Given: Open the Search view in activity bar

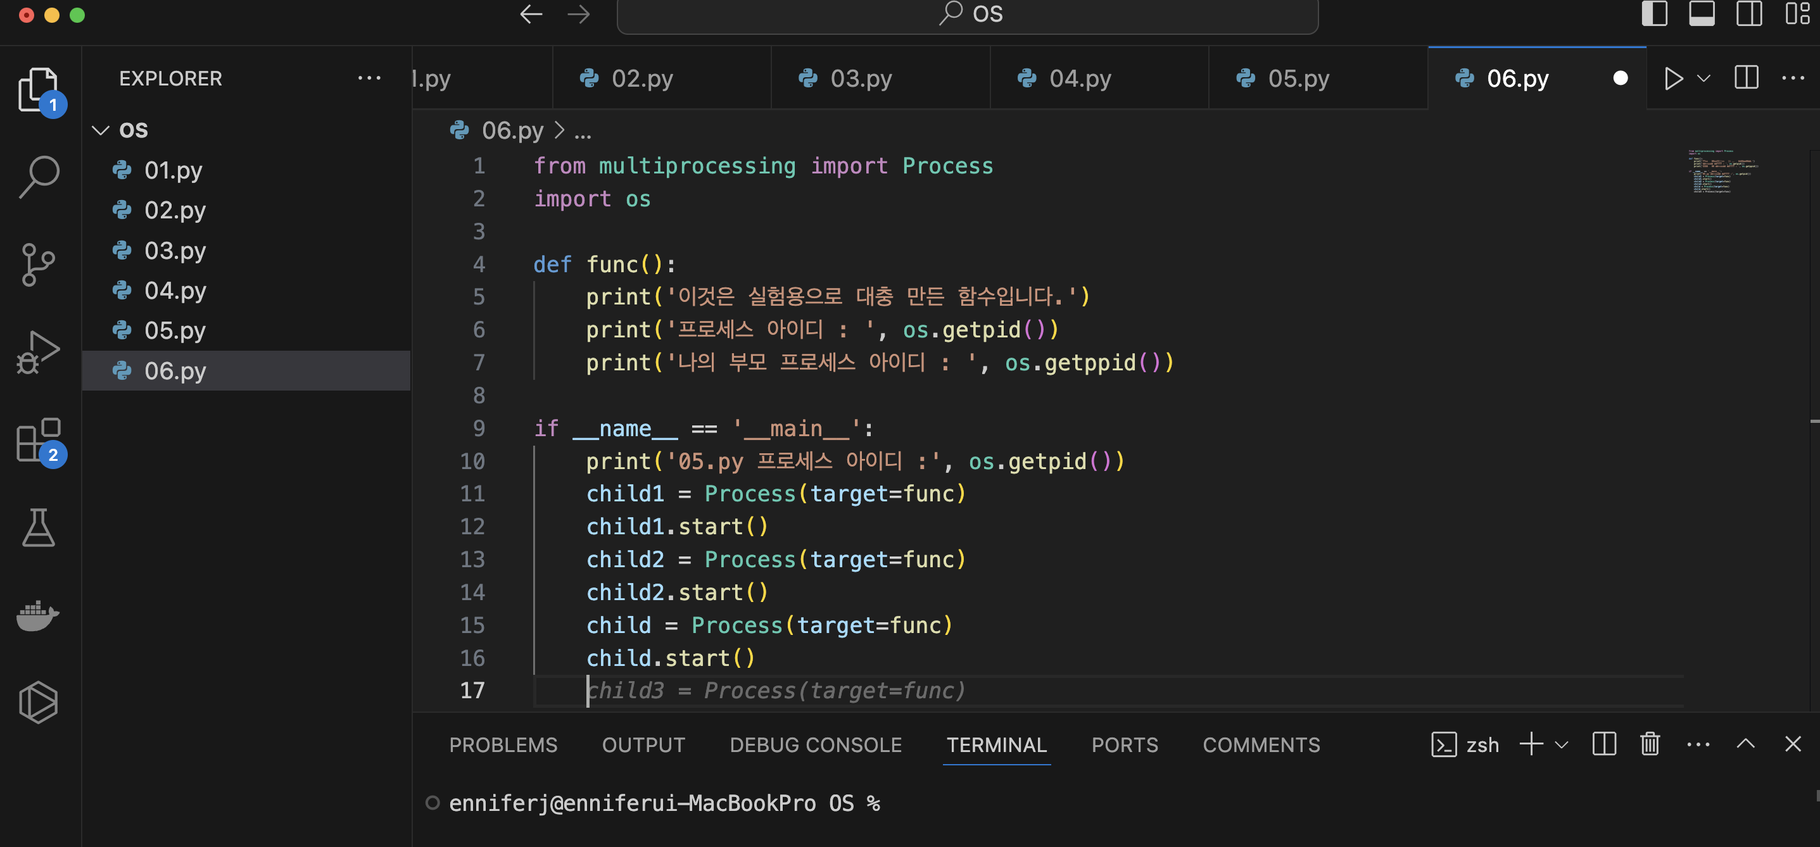Looking at the screenshot, I should pyautogui.click(x=39, y=177).
